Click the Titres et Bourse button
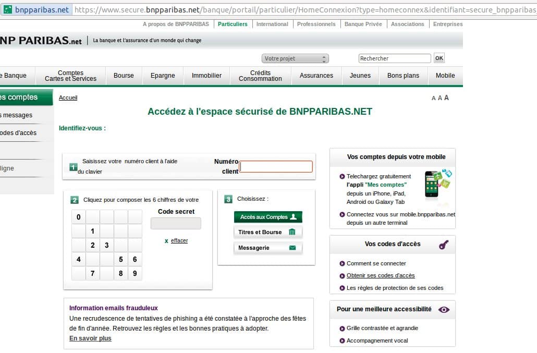The width and height of the screenshot is (537, 353). pyautogui.click(x=268, y=232)
